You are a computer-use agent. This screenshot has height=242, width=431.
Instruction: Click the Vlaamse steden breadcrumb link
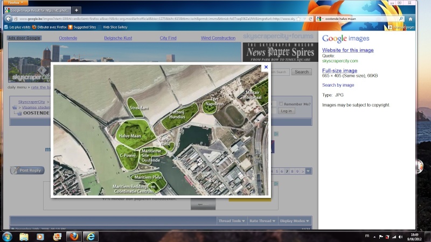[36, 107]
